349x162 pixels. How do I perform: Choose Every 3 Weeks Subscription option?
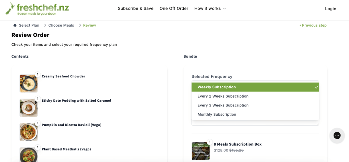coord(255,105)
